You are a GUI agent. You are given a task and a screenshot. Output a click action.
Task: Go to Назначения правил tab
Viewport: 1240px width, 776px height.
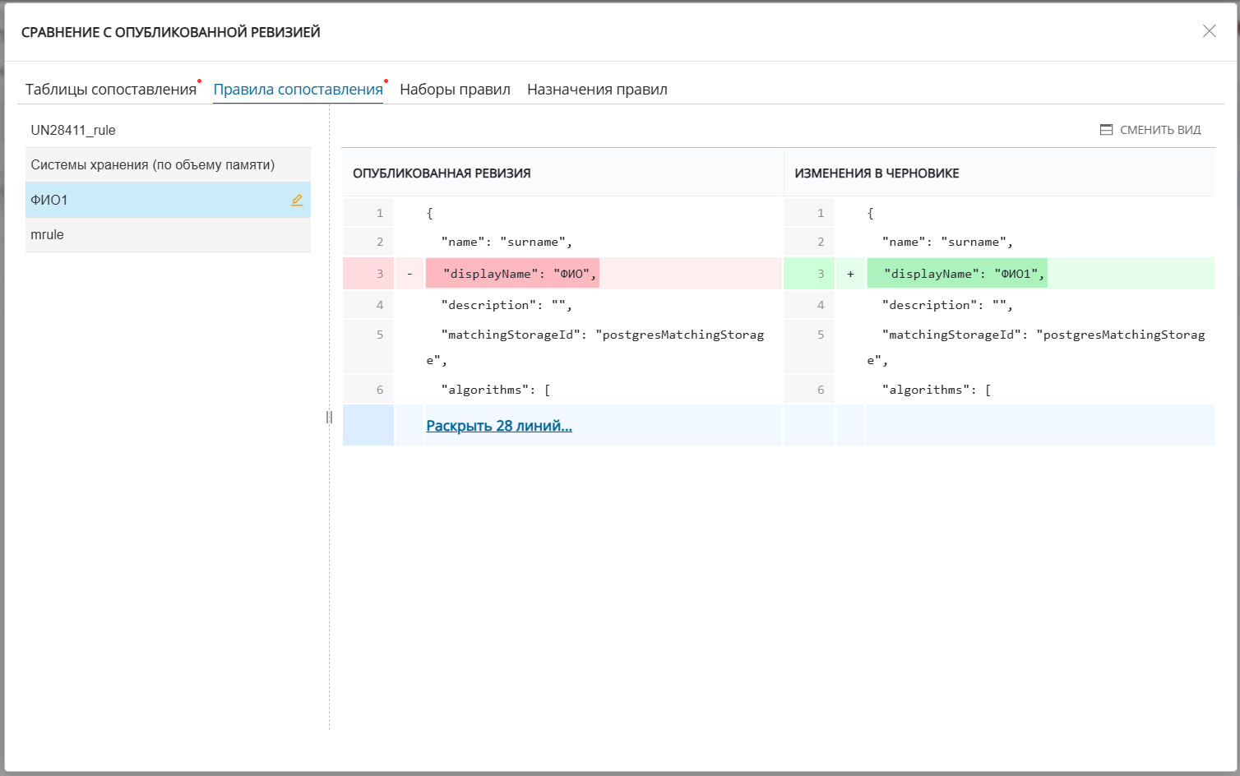click(597, 90)
